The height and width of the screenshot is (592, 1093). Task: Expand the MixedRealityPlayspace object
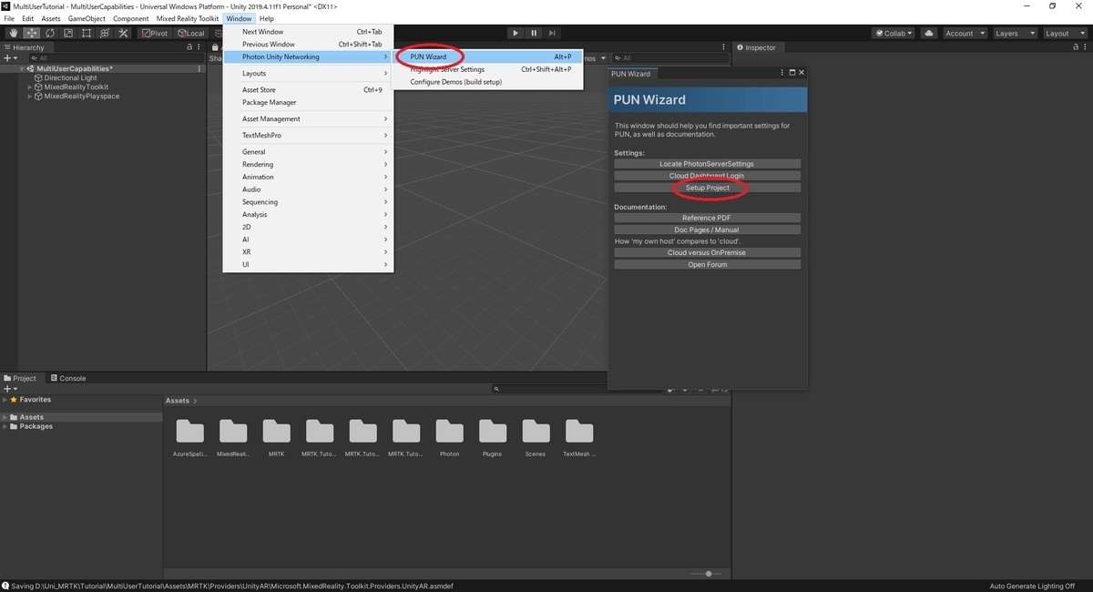[x=29, y=96]
